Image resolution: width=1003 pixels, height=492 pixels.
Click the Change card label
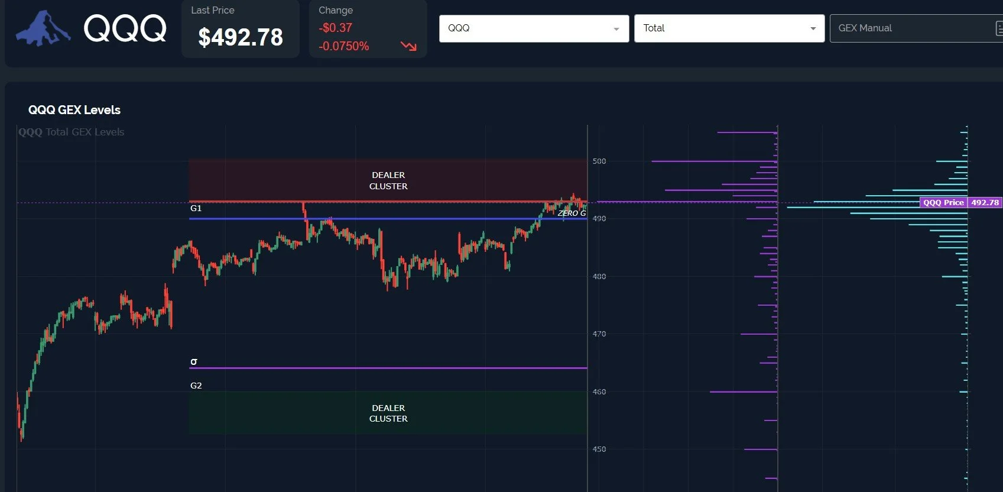[336, 11]
